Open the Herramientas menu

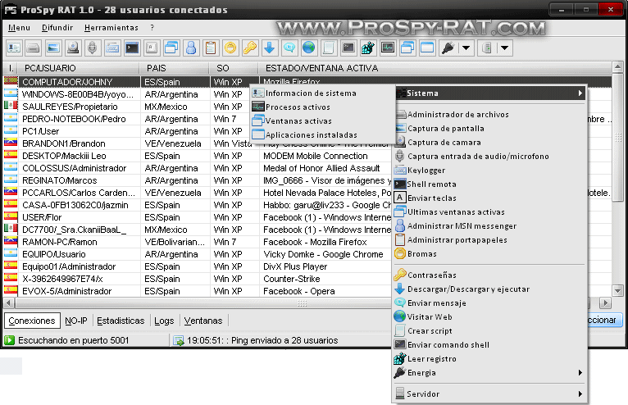coord(111,28)
